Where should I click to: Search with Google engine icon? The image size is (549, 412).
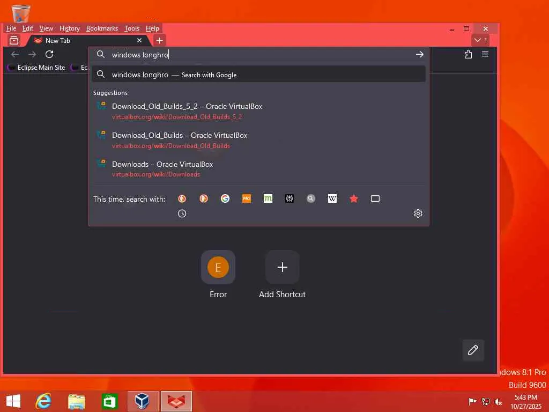click(x=225, y=198)
